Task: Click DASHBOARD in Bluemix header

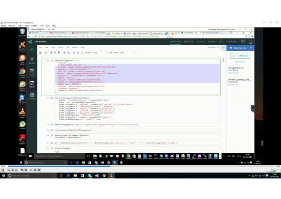Action: pyautogui.click(x=175, y=42)
